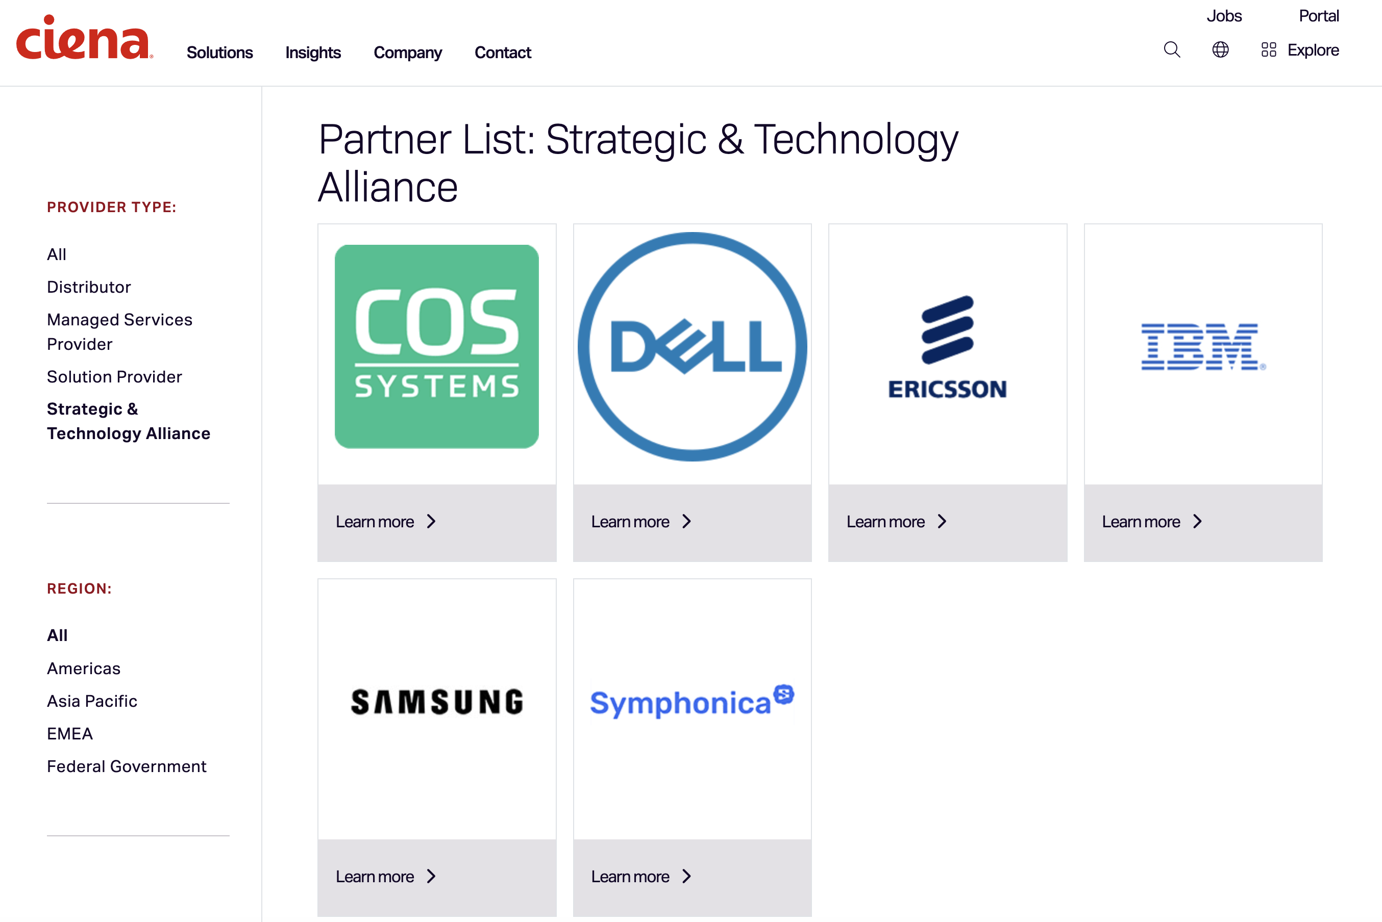Click the globe language icon
1382x922 pixels.
tap(1220, 50)
